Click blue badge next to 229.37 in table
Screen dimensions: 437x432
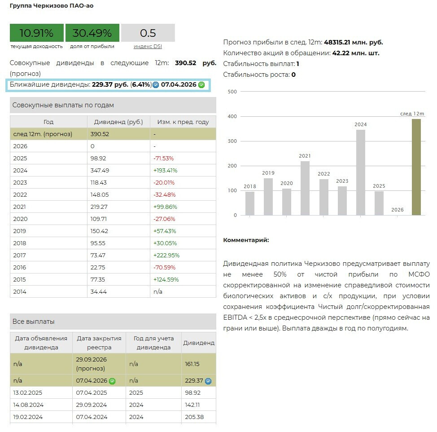tap(208, 381)
